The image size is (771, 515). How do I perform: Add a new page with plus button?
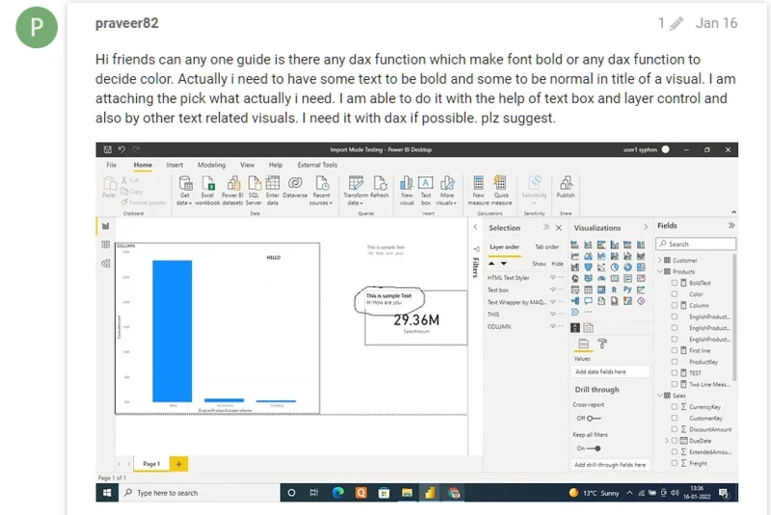178,464
